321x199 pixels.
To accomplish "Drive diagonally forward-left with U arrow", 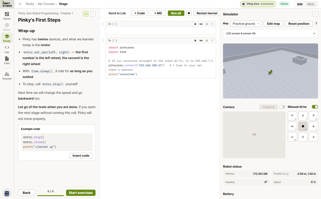I will [292, 116].
